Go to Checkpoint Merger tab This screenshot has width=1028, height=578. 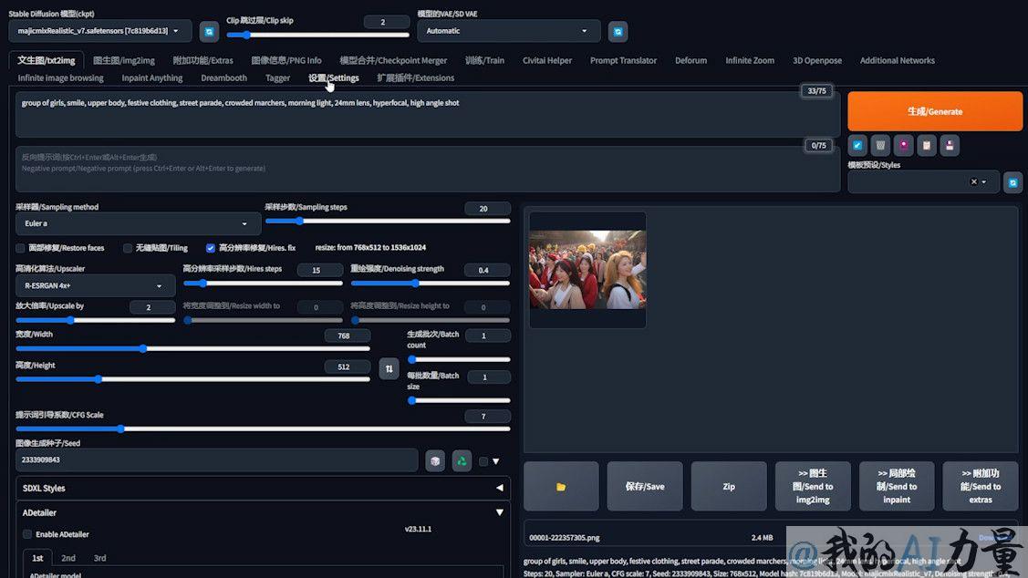(x=393, y=60)
